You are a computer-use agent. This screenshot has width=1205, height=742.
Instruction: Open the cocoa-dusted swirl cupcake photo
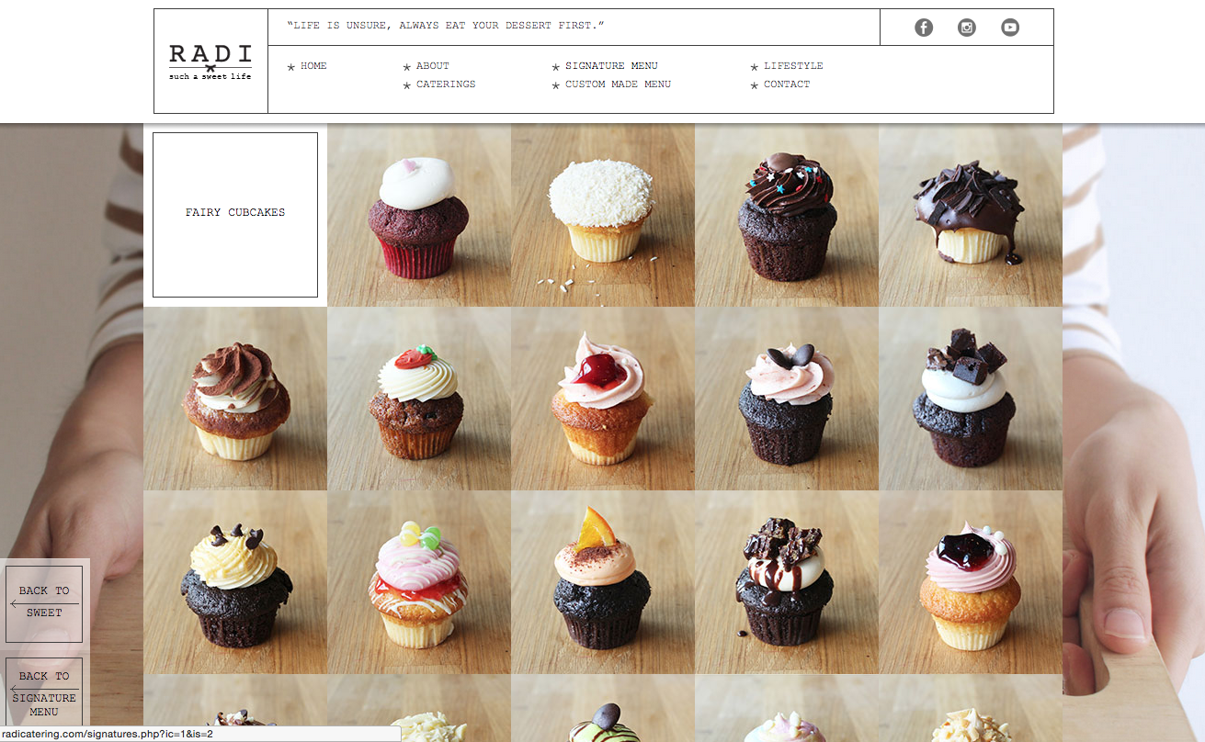coord(235,399)
